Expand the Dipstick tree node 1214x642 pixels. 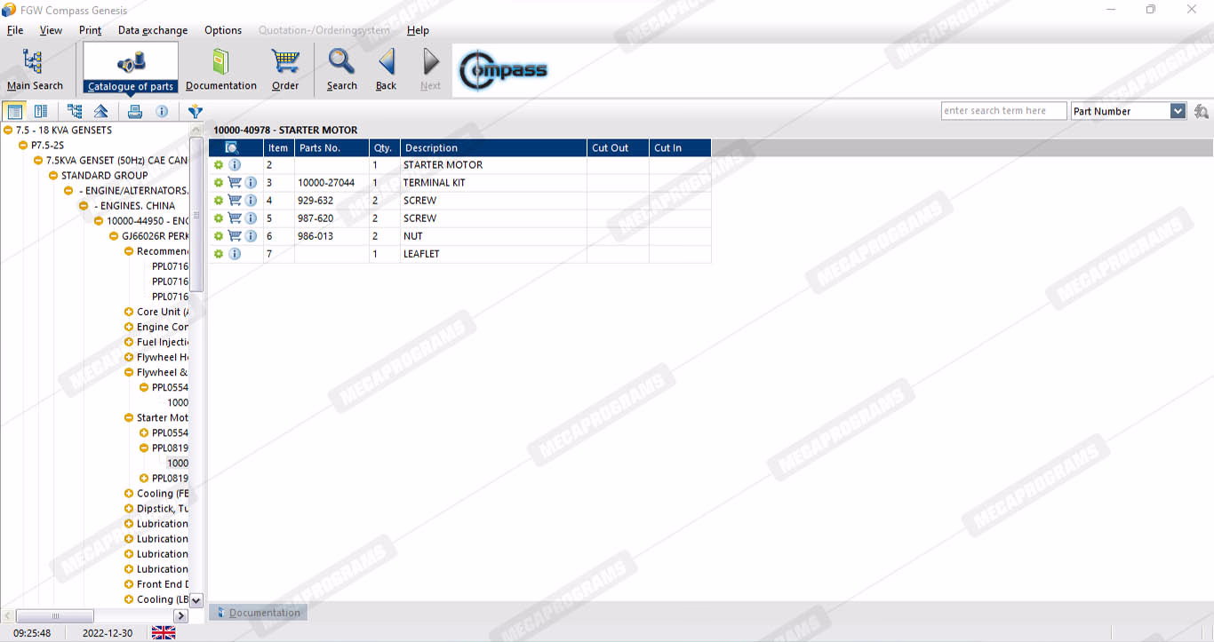click(129, 509)
